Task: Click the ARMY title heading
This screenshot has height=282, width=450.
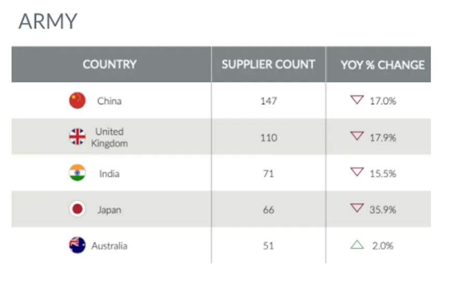Action: point(48,21)
